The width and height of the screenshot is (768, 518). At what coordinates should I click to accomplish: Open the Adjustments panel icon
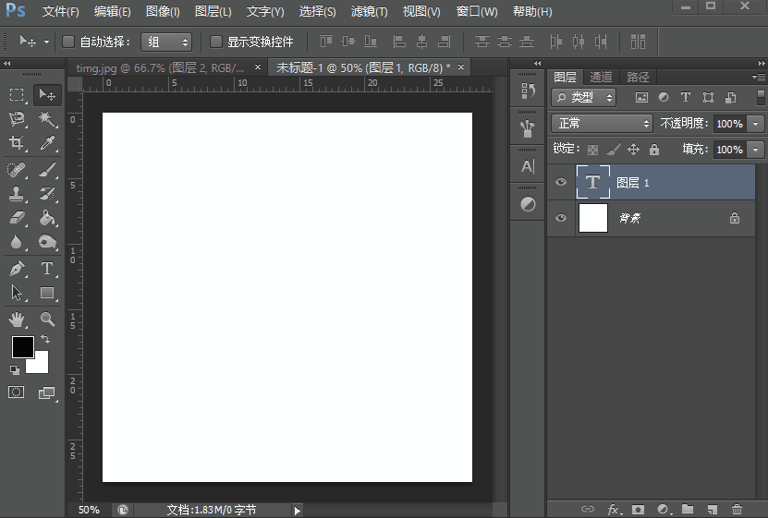(x=528, y=204)
